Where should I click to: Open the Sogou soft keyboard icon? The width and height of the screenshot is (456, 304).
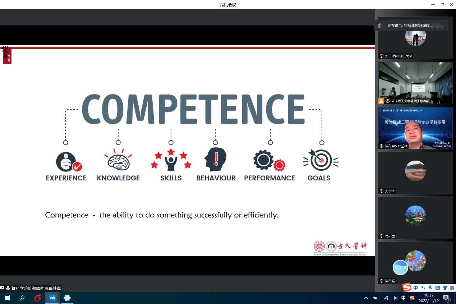438,288
